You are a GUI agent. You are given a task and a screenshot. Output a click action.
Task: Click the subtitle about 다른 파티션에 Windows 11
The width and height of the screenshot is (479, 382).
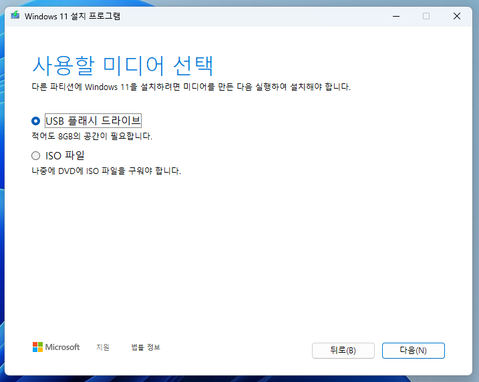(x=191, y=87)
